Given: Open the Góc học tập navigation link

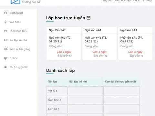Looking at the screenshot, I should click(x=123, y=1).
